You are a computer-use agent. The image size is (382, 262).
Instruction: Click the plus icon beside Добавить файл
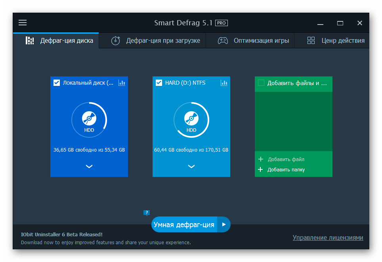(x=260, y=159)
